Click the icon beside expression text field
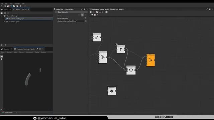This screenshot has height=120, width=214. 86,21
